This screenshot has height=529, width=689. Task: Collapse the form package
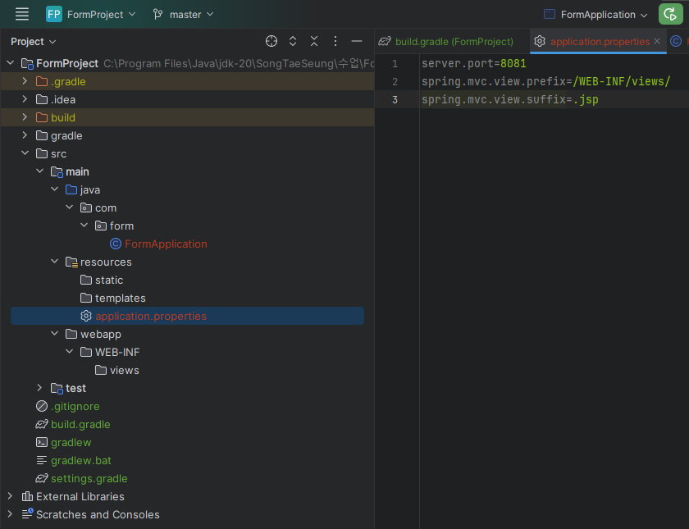pos(84,225)
